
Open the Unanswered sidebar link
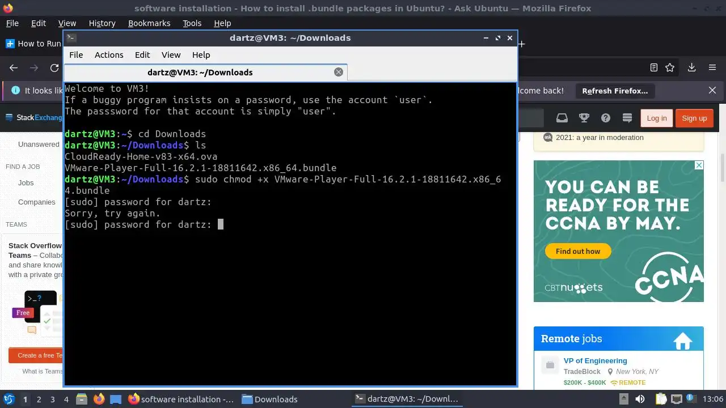(39, 144)
